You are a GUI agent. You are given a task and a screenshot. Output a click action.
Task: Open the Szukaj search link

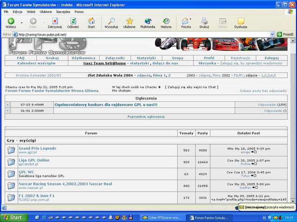pos(52,58)
